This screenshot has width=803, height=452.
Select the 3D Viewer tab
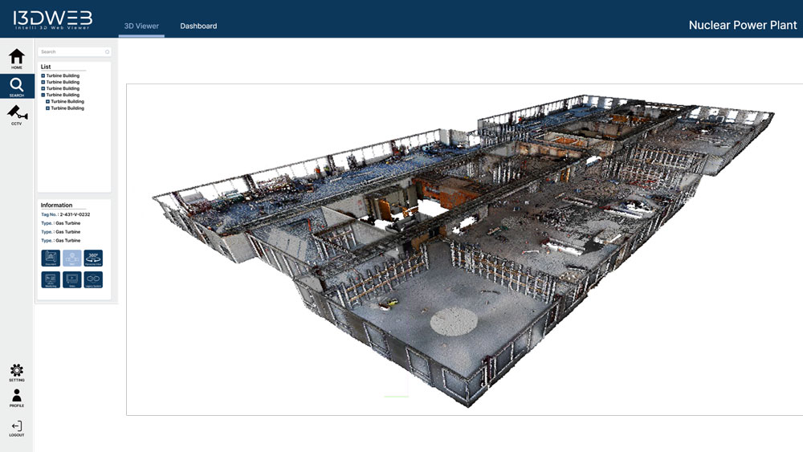click(141, 26)
